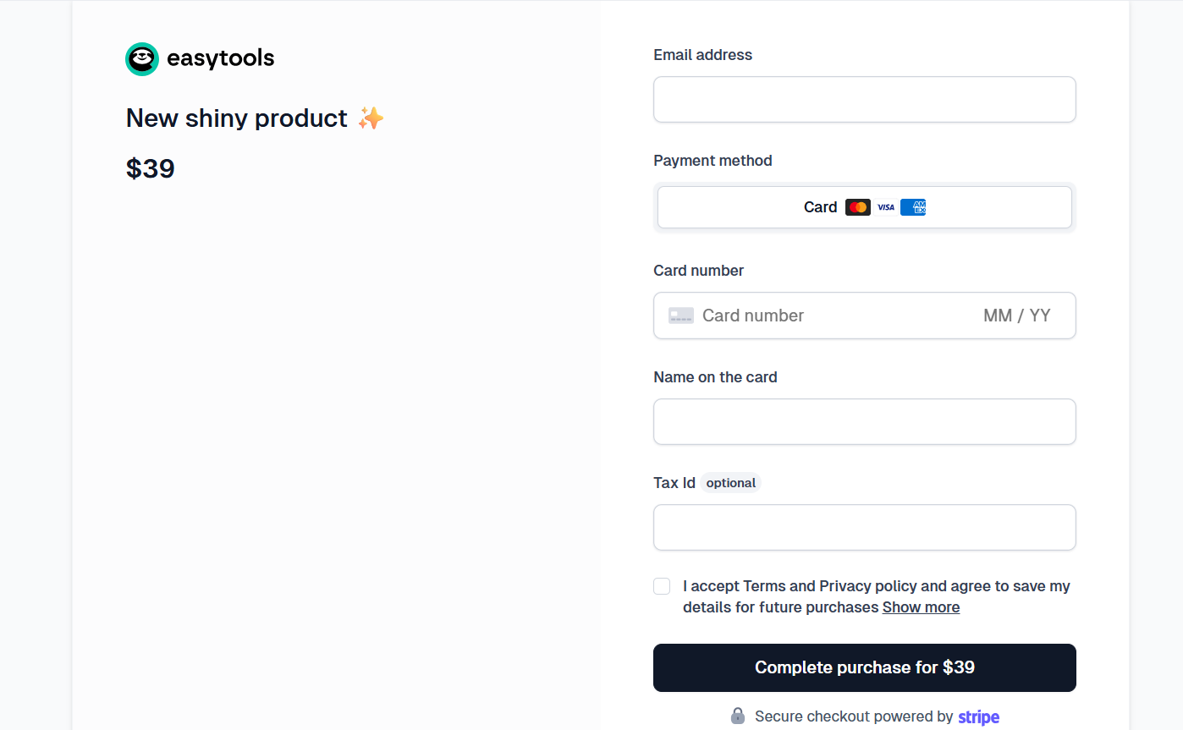This screenshot has height=730, width=1183.
Task: Click the gray card icon in Card number field
Action: point(681,316)
